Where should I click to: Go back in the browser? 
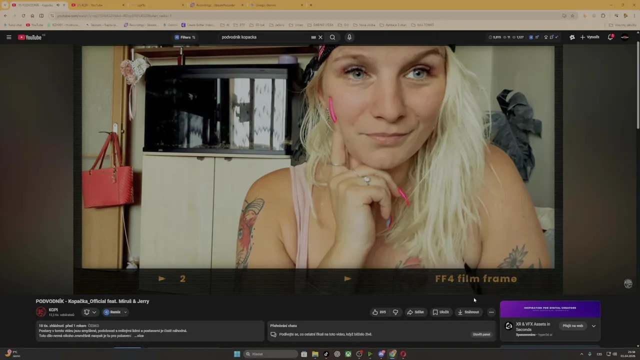coord(5,15)
